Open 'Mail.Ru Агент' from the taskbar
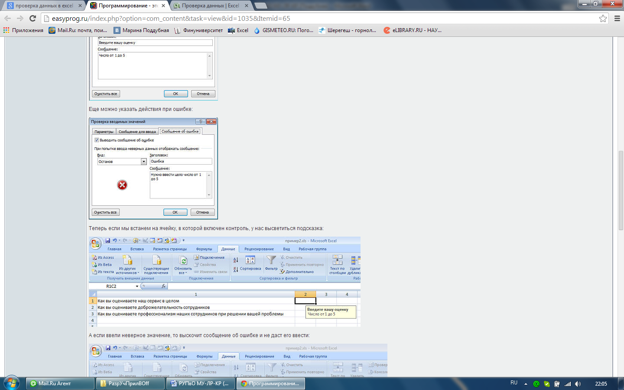The height and width of the screenshot is (390, 624). pyautogui.click(x=60, y=383)
